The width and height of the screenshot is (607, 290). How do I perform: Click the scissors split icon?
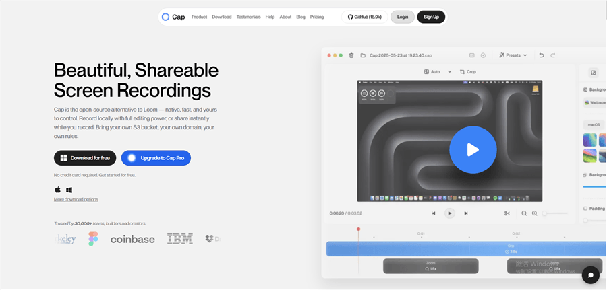click(x=507, y=213)
